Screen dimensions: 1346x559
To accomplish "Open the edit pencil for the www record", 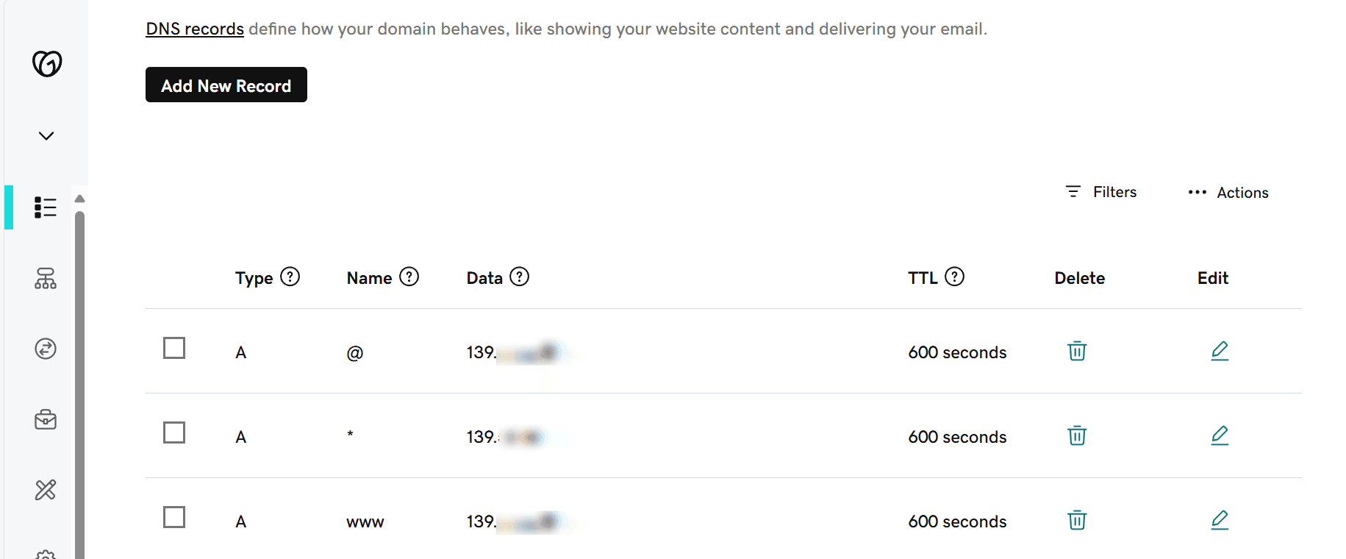I will pos(1220,520).
